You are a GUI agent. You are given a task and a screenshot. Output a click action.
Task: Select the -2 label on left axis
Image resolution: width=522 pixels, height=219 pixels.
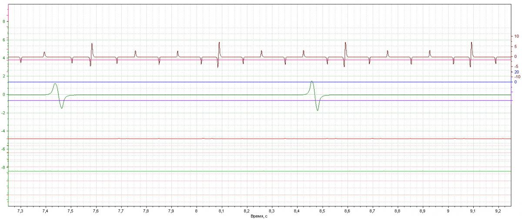click(3, 113)
